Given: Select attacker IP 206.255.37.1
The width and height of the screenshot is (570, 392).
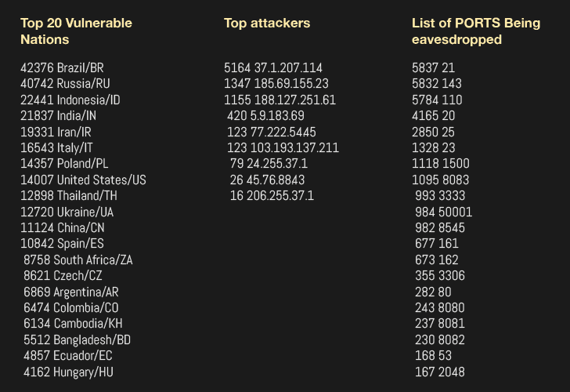Looking at the screenshot, I should [x=272, y=195].
